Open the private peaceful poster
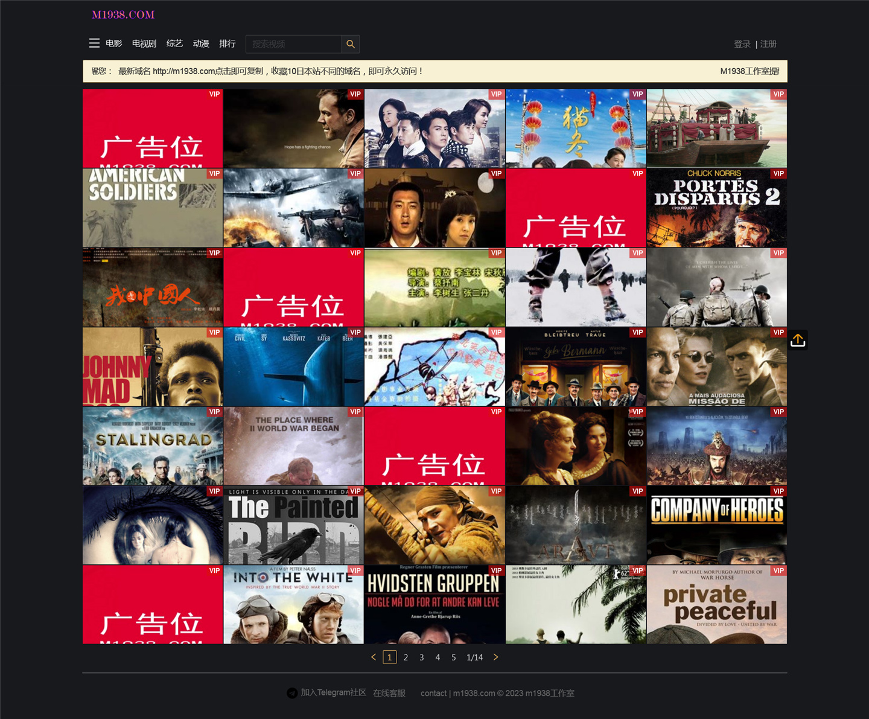 [x=717, y=605]
